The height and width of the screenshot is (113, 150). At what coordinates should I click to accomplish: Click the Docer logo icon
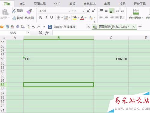[x=50, y=27]
